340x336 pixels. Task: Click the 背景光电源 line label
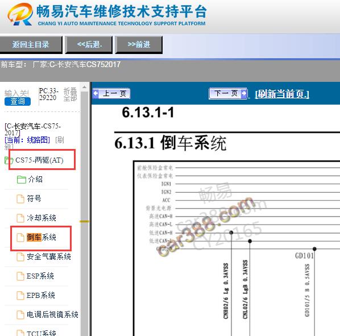[x=159, y=208]
